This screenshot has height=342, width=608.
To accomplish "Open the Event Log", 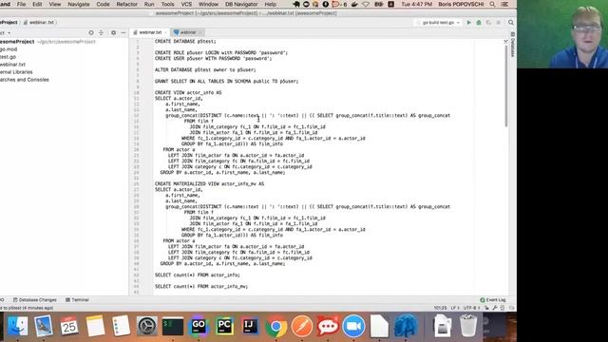I will coord(493,300).
